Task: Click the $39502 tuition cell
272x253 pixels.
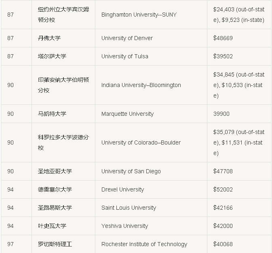Action: pos(223,56)
